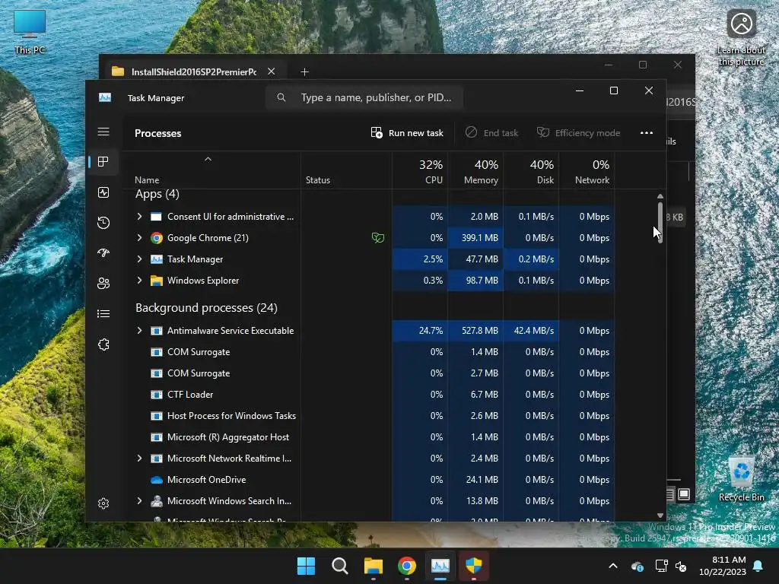This screenshot has width=779, height=584.
Task: Close the InstallShield2016SP2PremierPc Explorer tab
Action: pos(272,71)
